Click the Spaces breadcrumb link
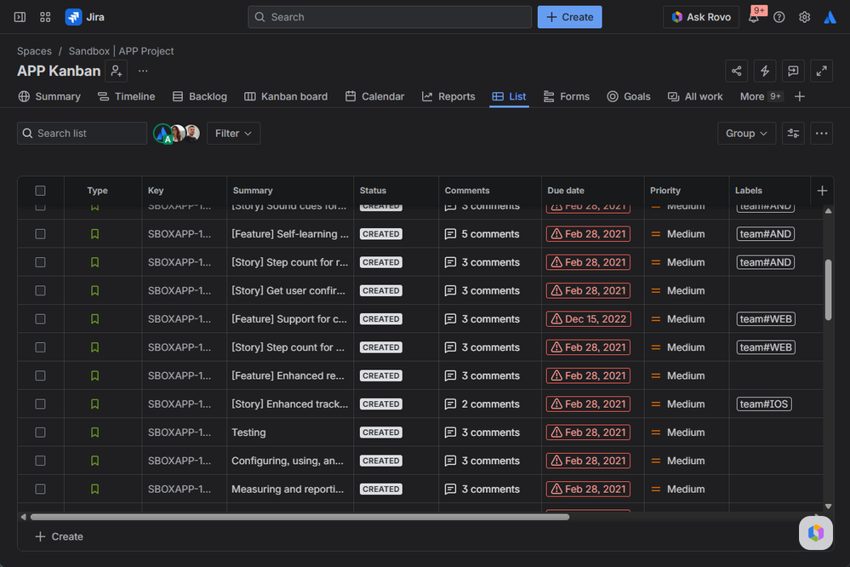Screen dimensions: 850x567 pyautogui.click(x=34, y=51)
